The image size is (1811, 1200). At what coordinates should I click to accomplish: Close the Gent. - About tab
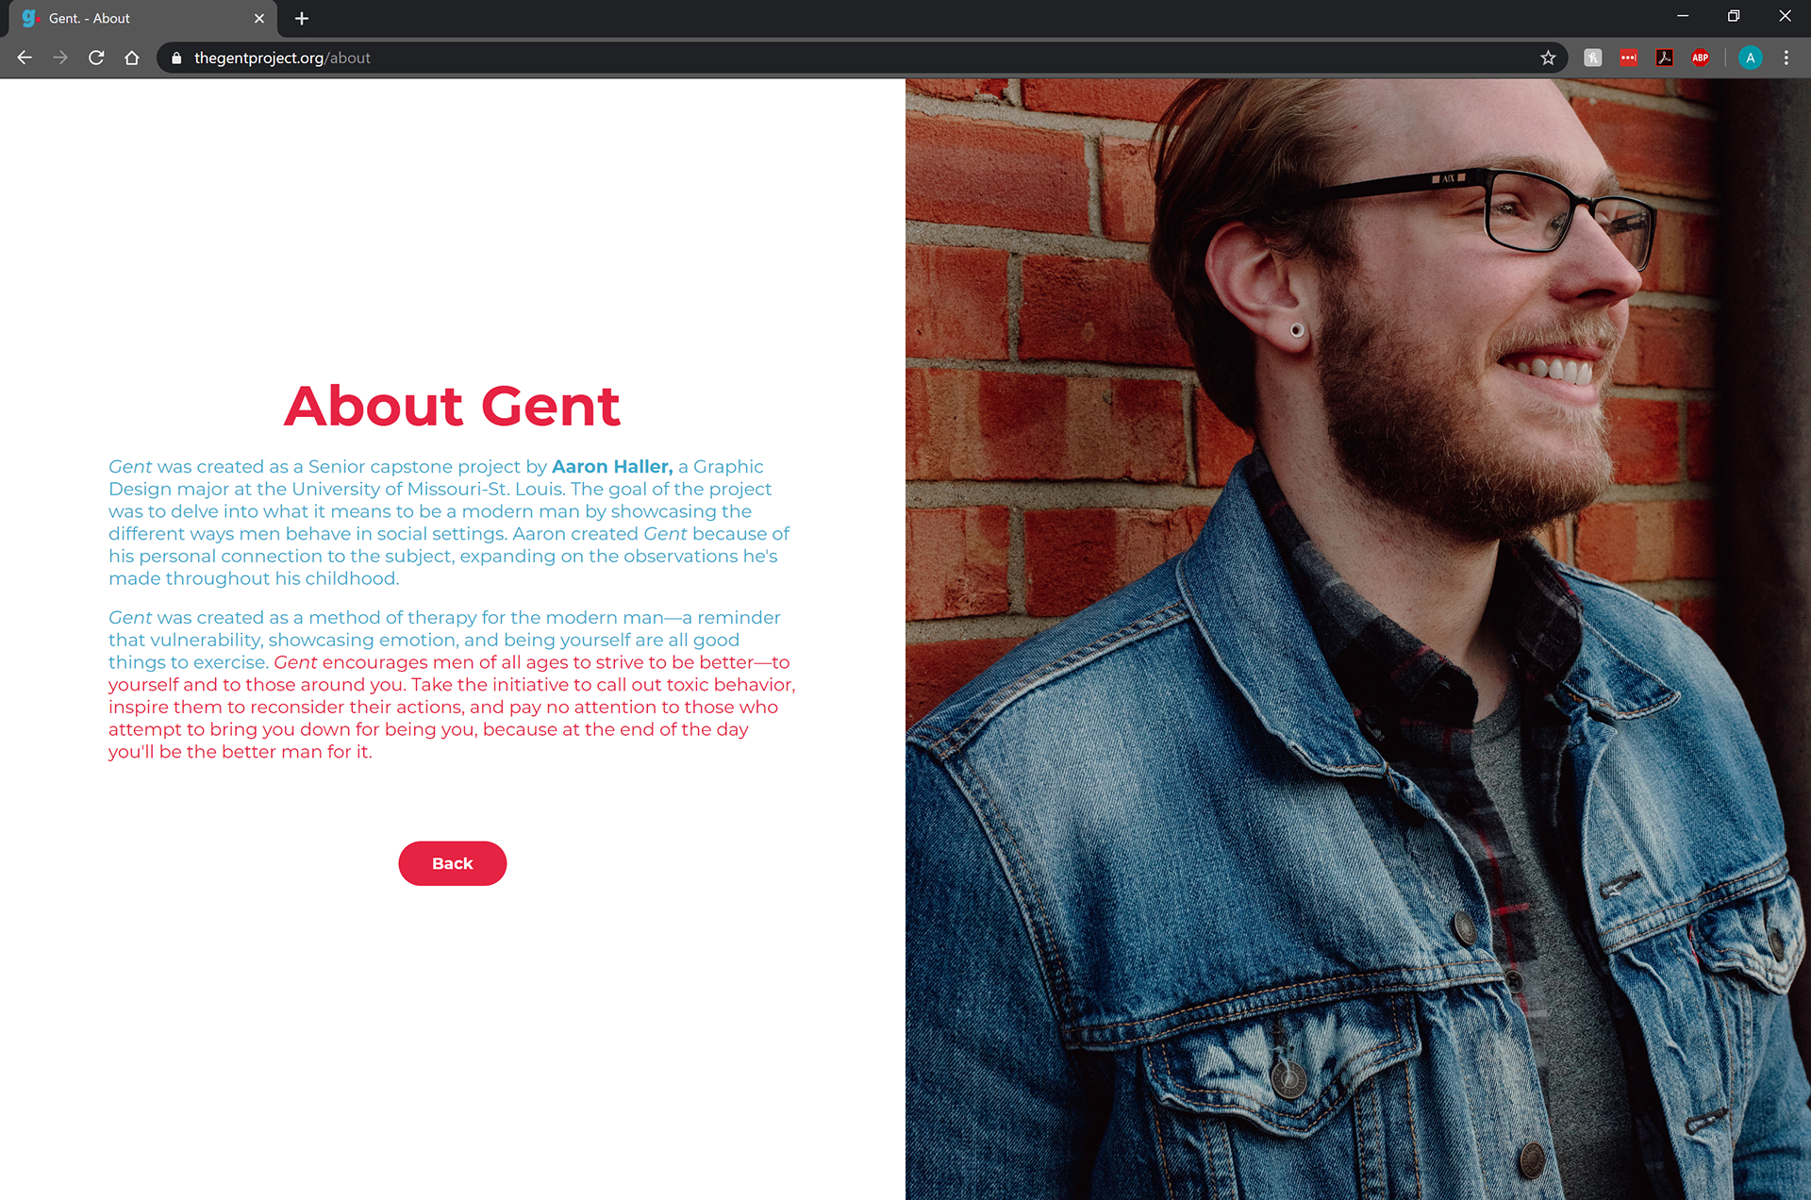(x=259, y=18)
